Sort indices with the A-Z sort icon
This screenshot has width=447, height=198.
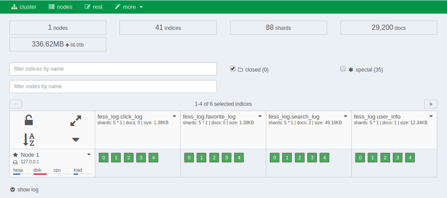pos(29,140)
